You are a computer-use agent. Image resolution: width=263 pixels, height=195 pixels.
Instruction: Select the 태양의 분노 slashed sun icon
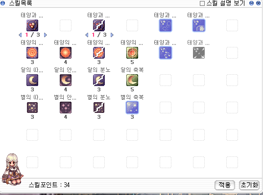pos(99,53)
